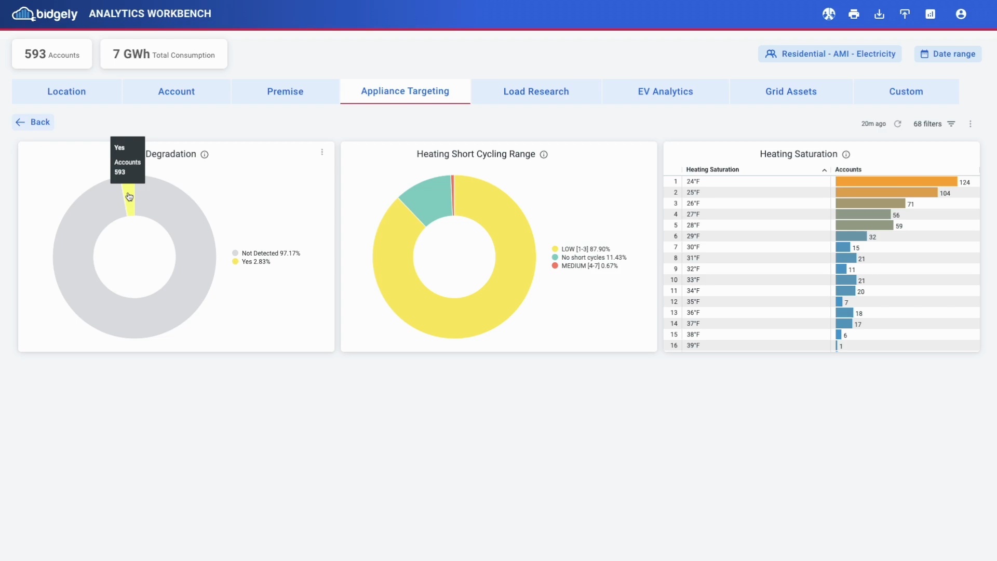The height and width of the screenshot is (561, 997).
Task: Open the customer segments icon in header
Action: [x=828, y=14]
